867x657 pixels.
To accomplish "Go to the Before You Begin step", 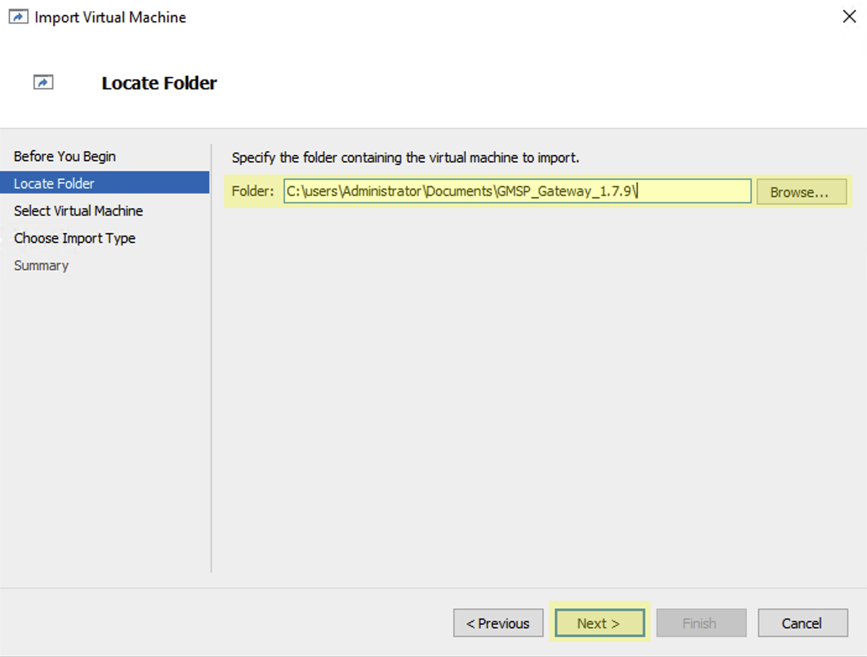I will 65,156.
